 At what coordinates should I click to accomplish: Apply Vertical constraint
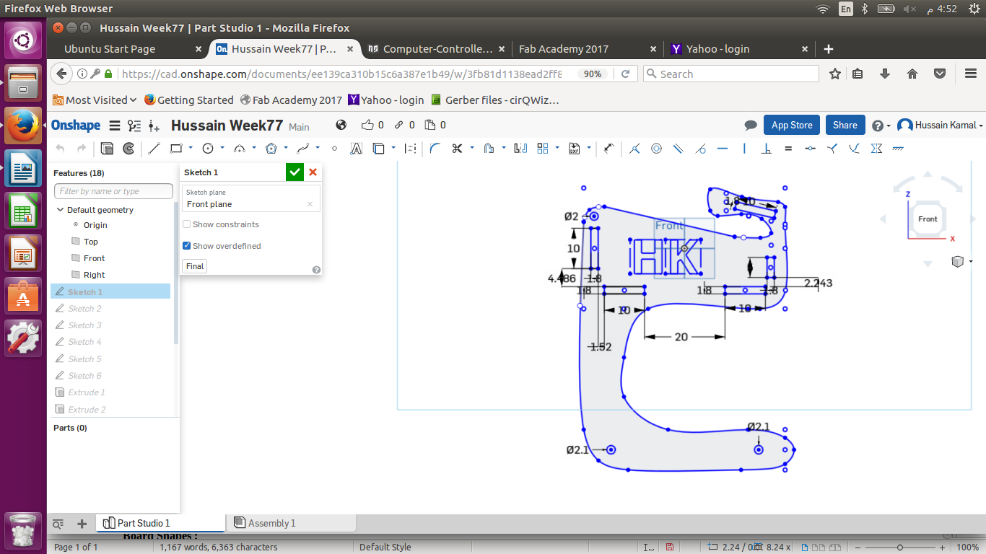[744, 149]
